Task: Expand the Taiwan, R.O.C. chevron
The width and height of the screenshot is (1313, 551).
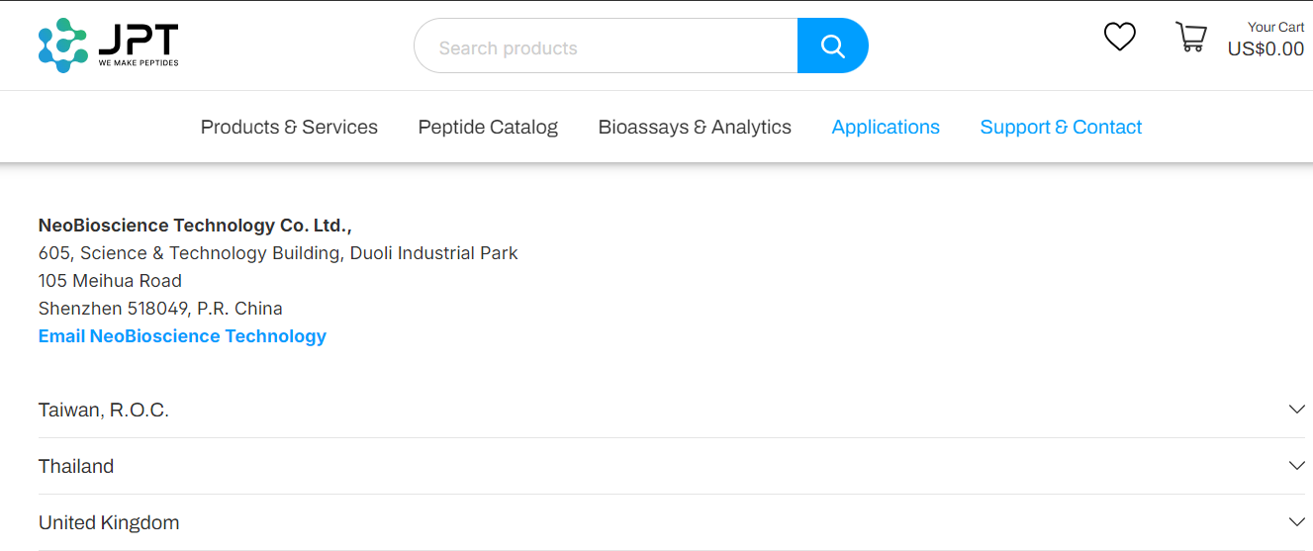Action: pyautogui.click(x=1296, y=410)
